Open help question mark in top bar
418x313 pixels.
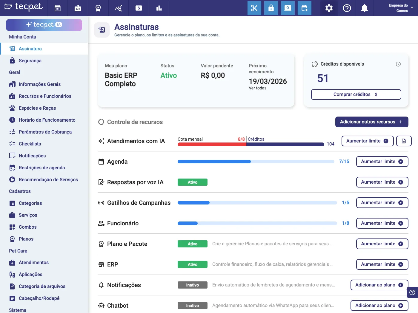pos(347,8)
